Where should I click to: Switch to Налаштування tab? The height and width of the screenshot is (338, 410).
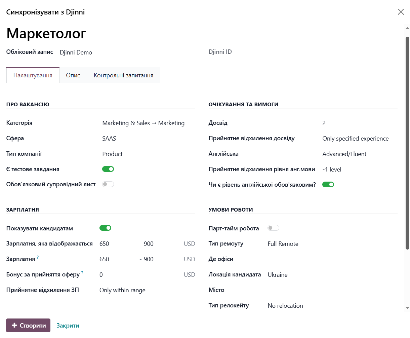point(33,75)
